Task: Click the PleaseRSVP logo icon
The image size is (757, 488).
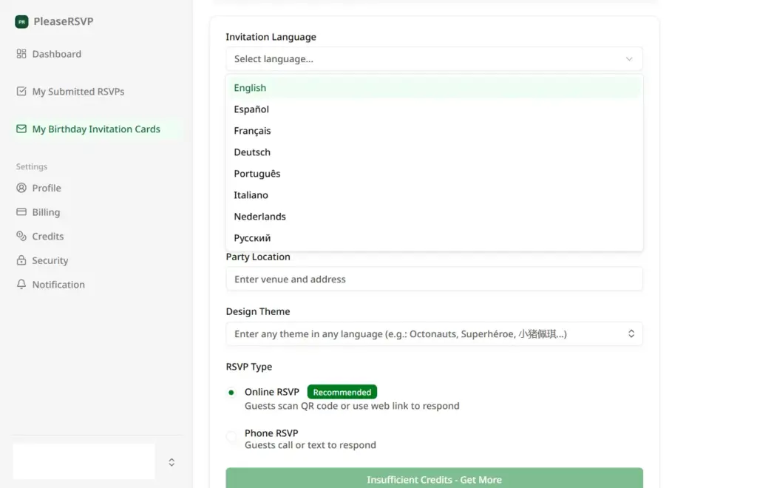Action: click(21, 21)
